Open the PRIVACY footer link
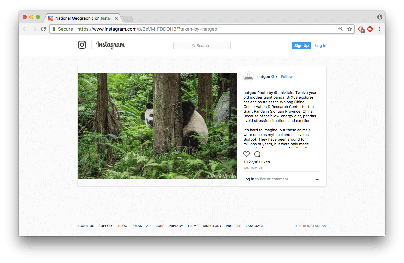The width and height of the screenshot is (404, 263). click(176, 226)
